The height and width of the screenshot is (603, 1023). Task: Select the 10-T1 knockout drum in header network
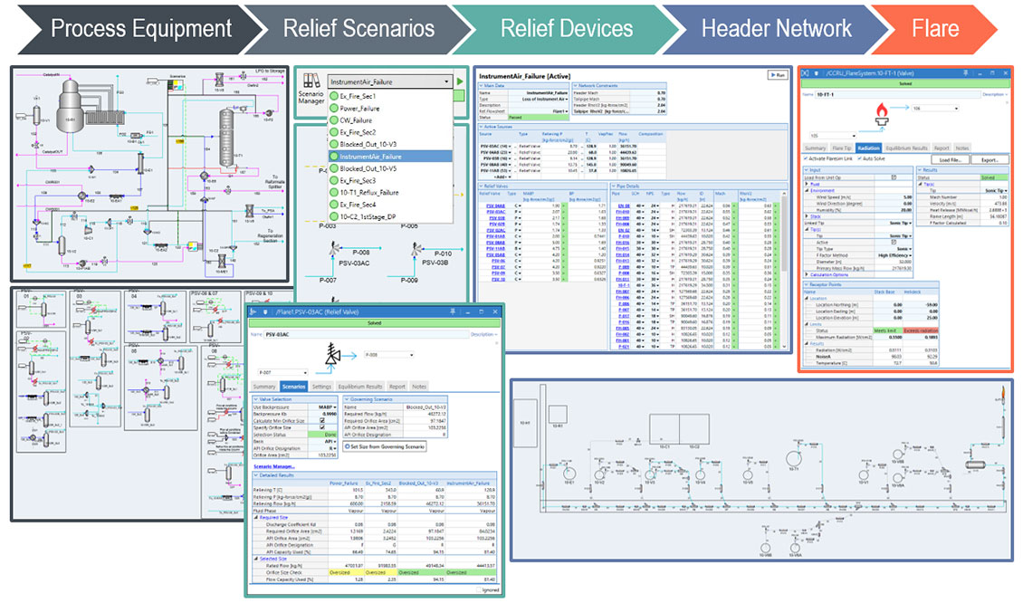click(x=793, y=460)
